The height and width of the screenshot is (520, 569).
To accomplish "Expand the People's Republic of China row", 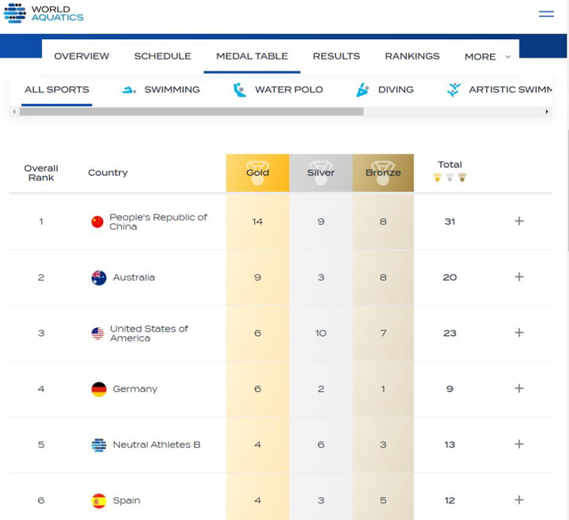I will tap(519, 221).
